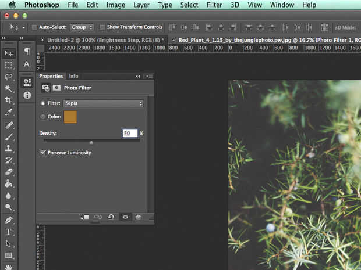This screenshot has width=361, height=270.
Task: Open the Sepia filter dropdown
Action: coord(104,103)
